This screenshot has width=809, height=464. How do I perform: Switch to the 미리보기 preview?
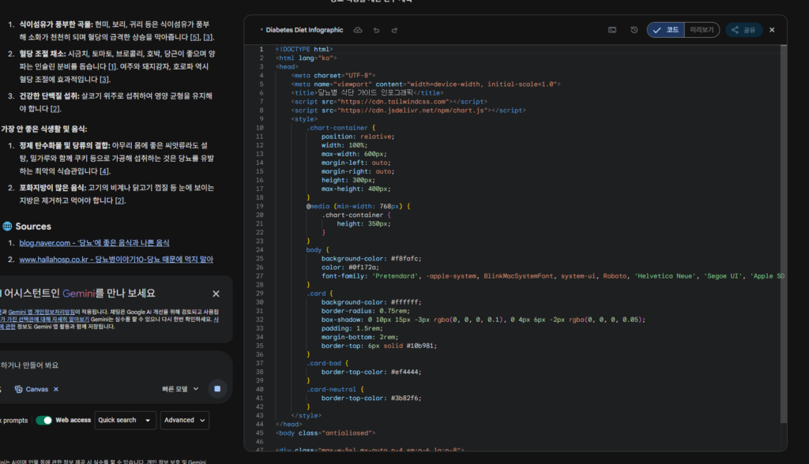702,30
